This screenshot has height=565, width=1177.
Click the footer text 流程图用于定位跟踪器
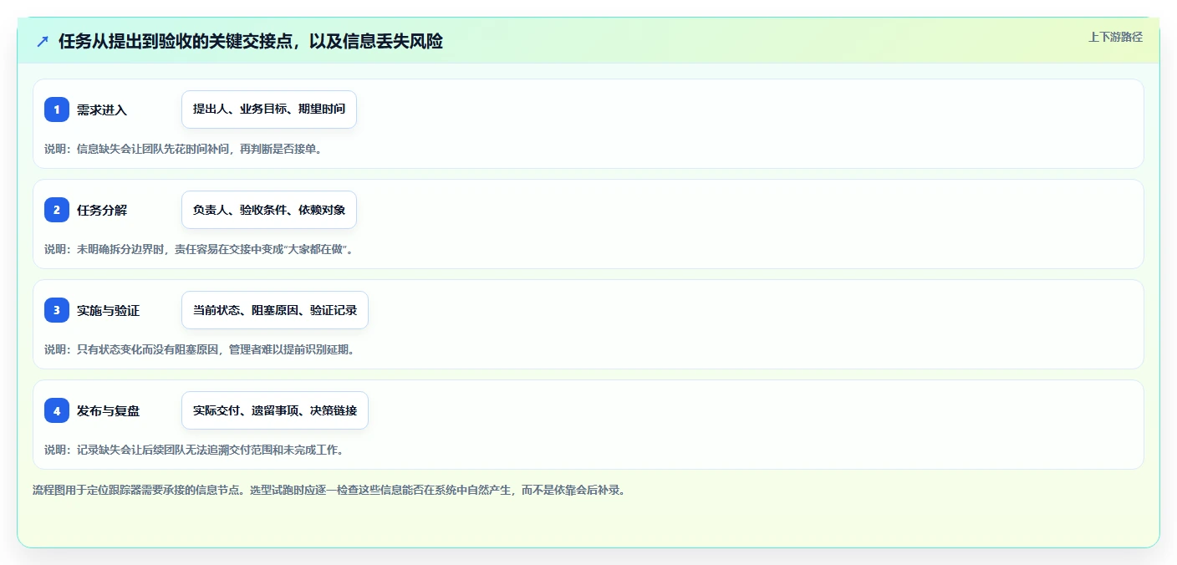(x=329, y=490)
